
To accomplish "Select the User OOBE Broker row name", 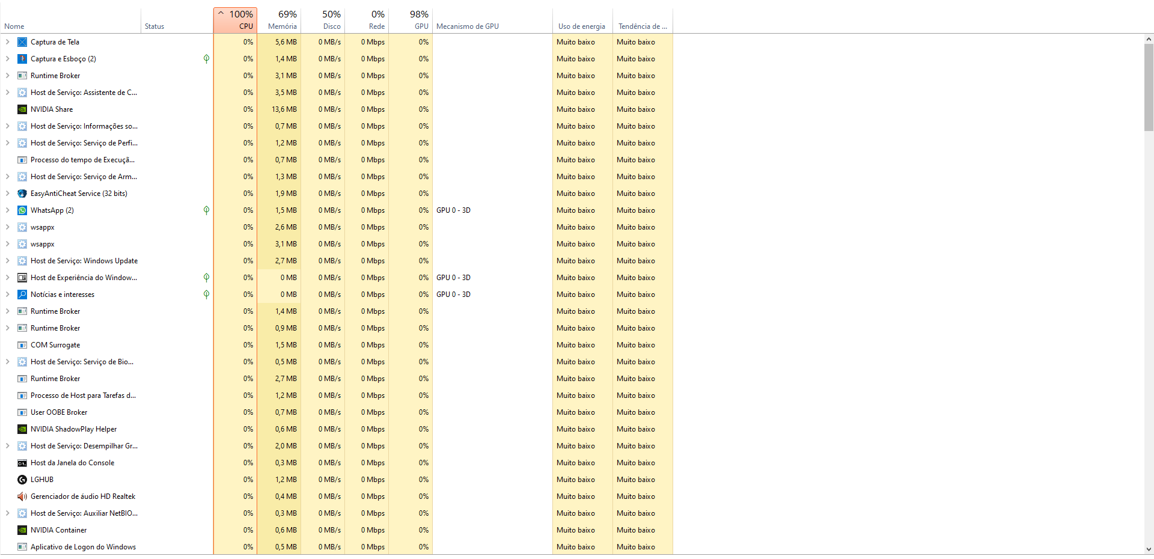I will coord(59,412).
